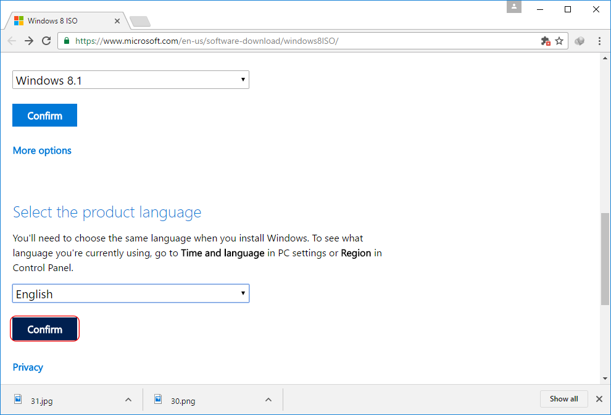Open downloaded file 31.jpg

[42, 401]
